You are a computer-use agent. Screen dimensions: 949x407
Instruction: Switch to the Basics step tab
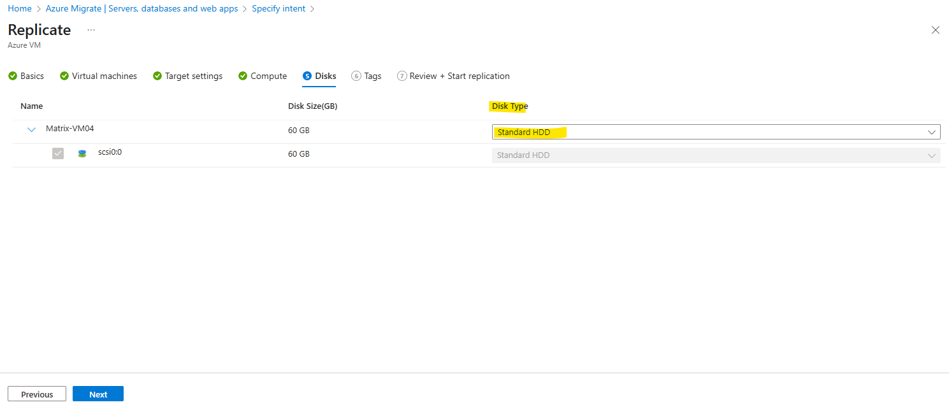(x=26, y=76)
